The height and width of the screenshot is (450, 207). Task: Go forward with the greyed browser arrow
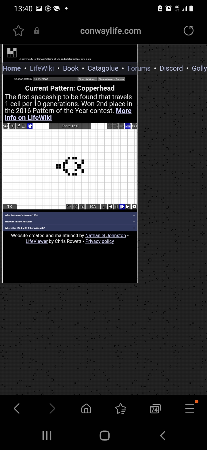[52, 408]
